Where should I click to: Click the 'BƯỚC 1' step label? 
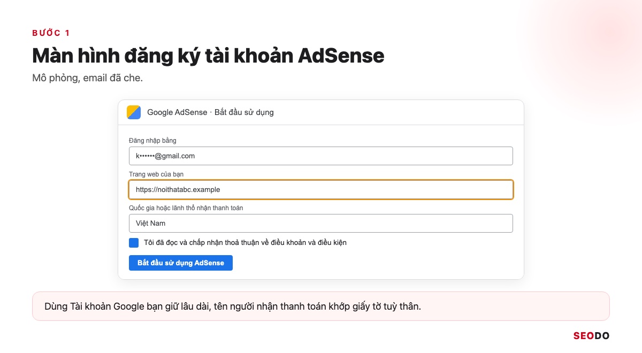point(51,33)
